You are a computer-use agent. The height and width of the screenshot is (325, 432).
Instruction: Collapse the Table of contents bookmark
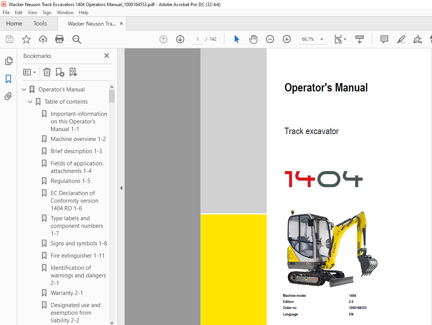pos(30,102)
